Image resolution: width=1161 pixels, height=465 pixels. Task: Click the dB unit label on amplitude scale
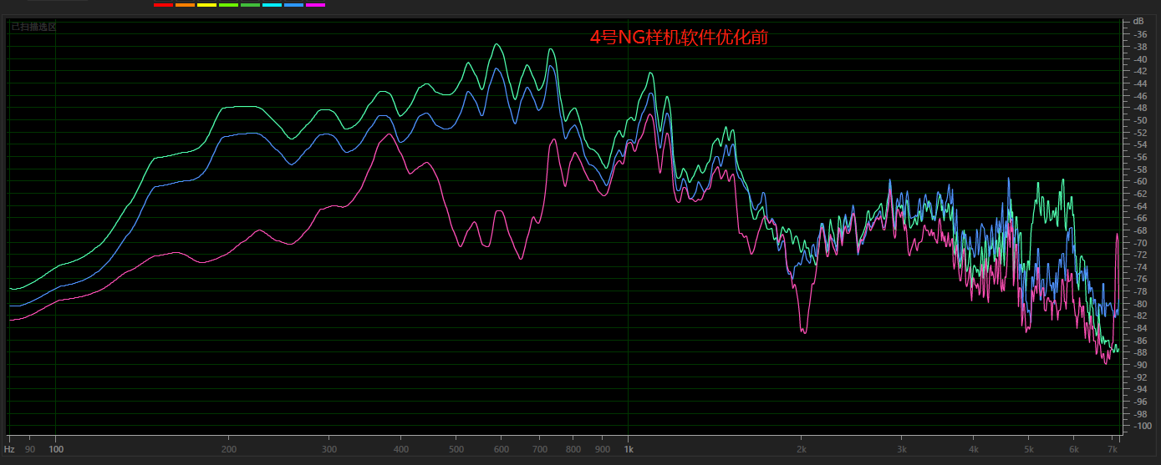pyautogui.click(x=1138, y=21)
